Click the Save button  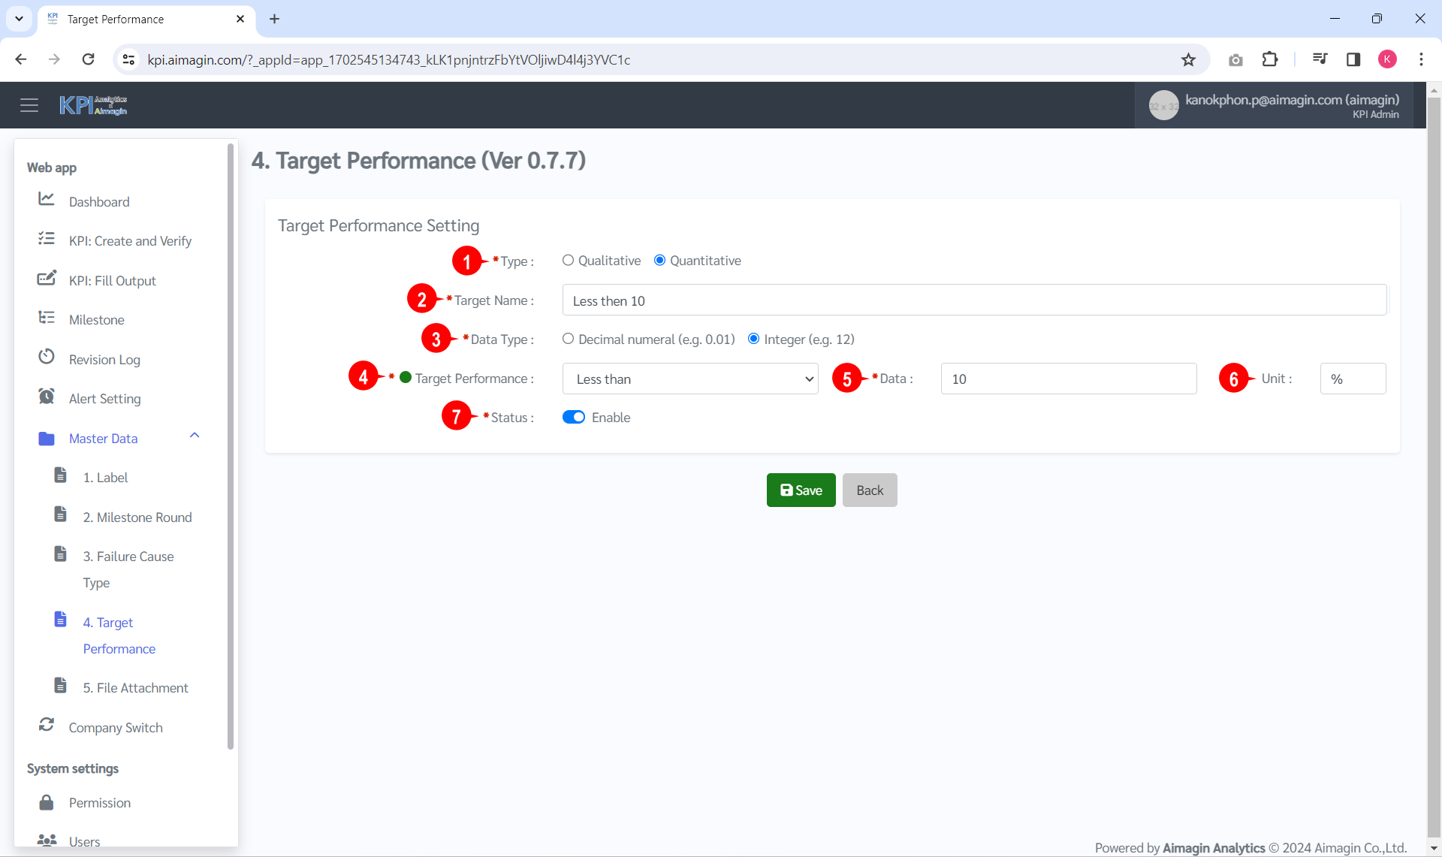click(x=801, y=490)
